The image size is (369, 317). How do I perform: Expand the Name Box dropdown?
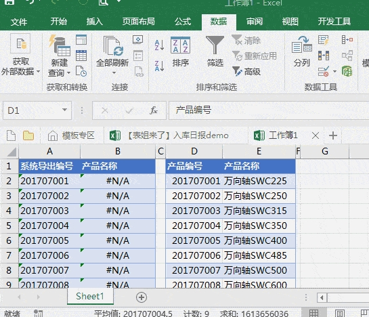(x=64, y=110)
